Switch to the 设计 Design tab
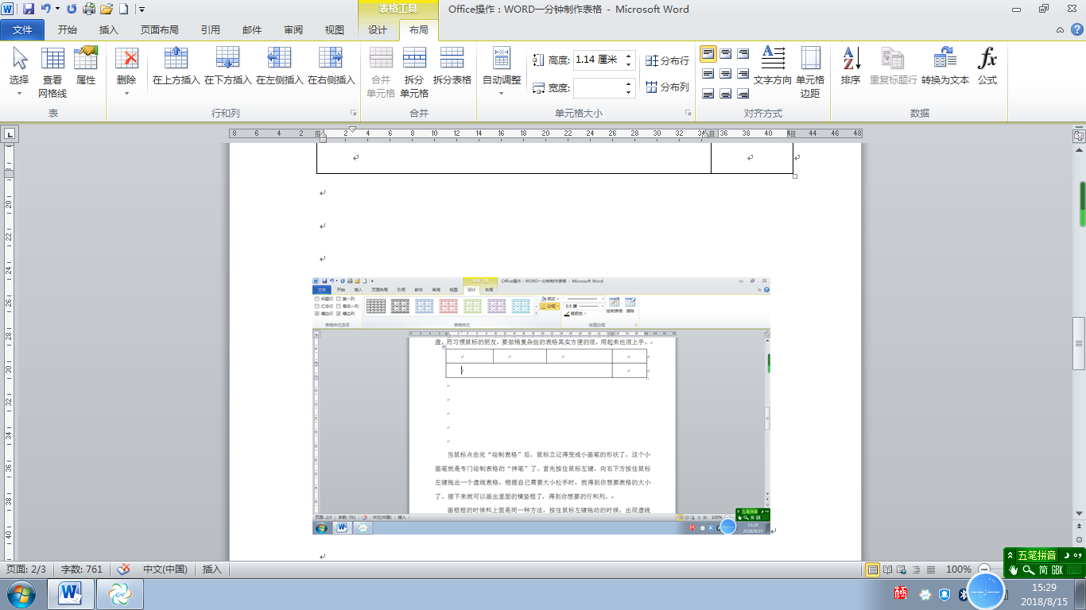The height and width of the screenshot is (610, 1086). [x=378, y=30]
